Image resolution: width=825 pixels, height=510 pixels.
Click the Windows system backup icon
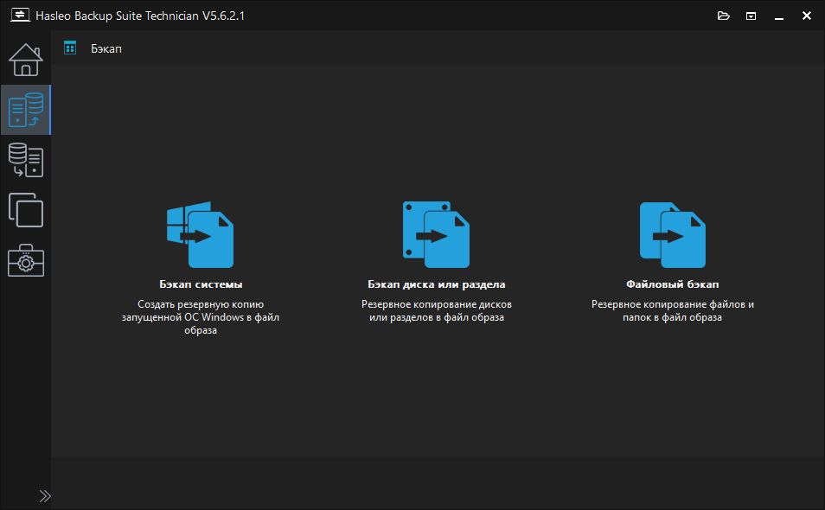201,235
